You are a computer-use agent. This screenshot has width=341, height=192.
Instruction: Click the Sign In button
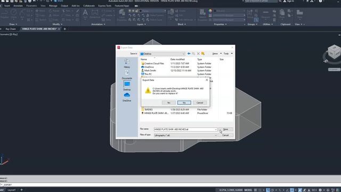point(289,1)
